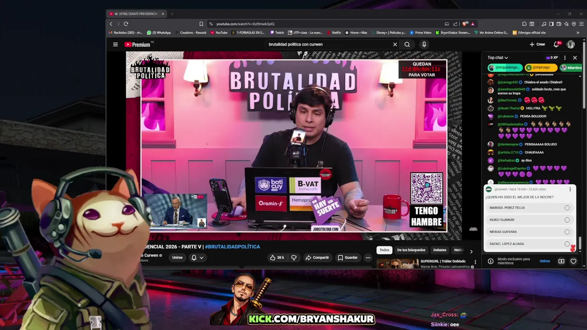Close the live chat panel
587x330 pixels.
(575, 58)
